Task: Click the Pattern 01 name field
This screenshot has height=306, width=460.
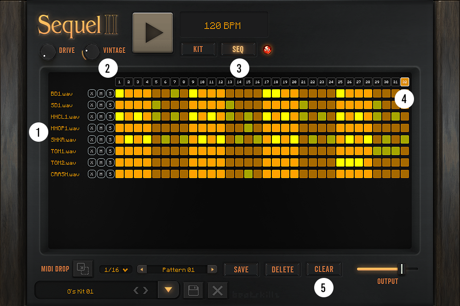Action: coord(178,270)
